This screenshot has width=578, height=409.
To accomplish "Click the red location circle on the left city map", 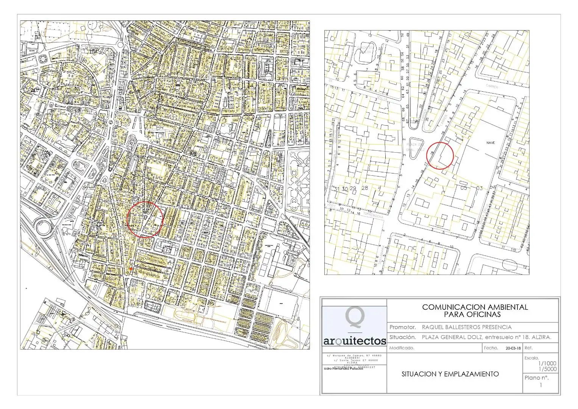I will [145, 220].
